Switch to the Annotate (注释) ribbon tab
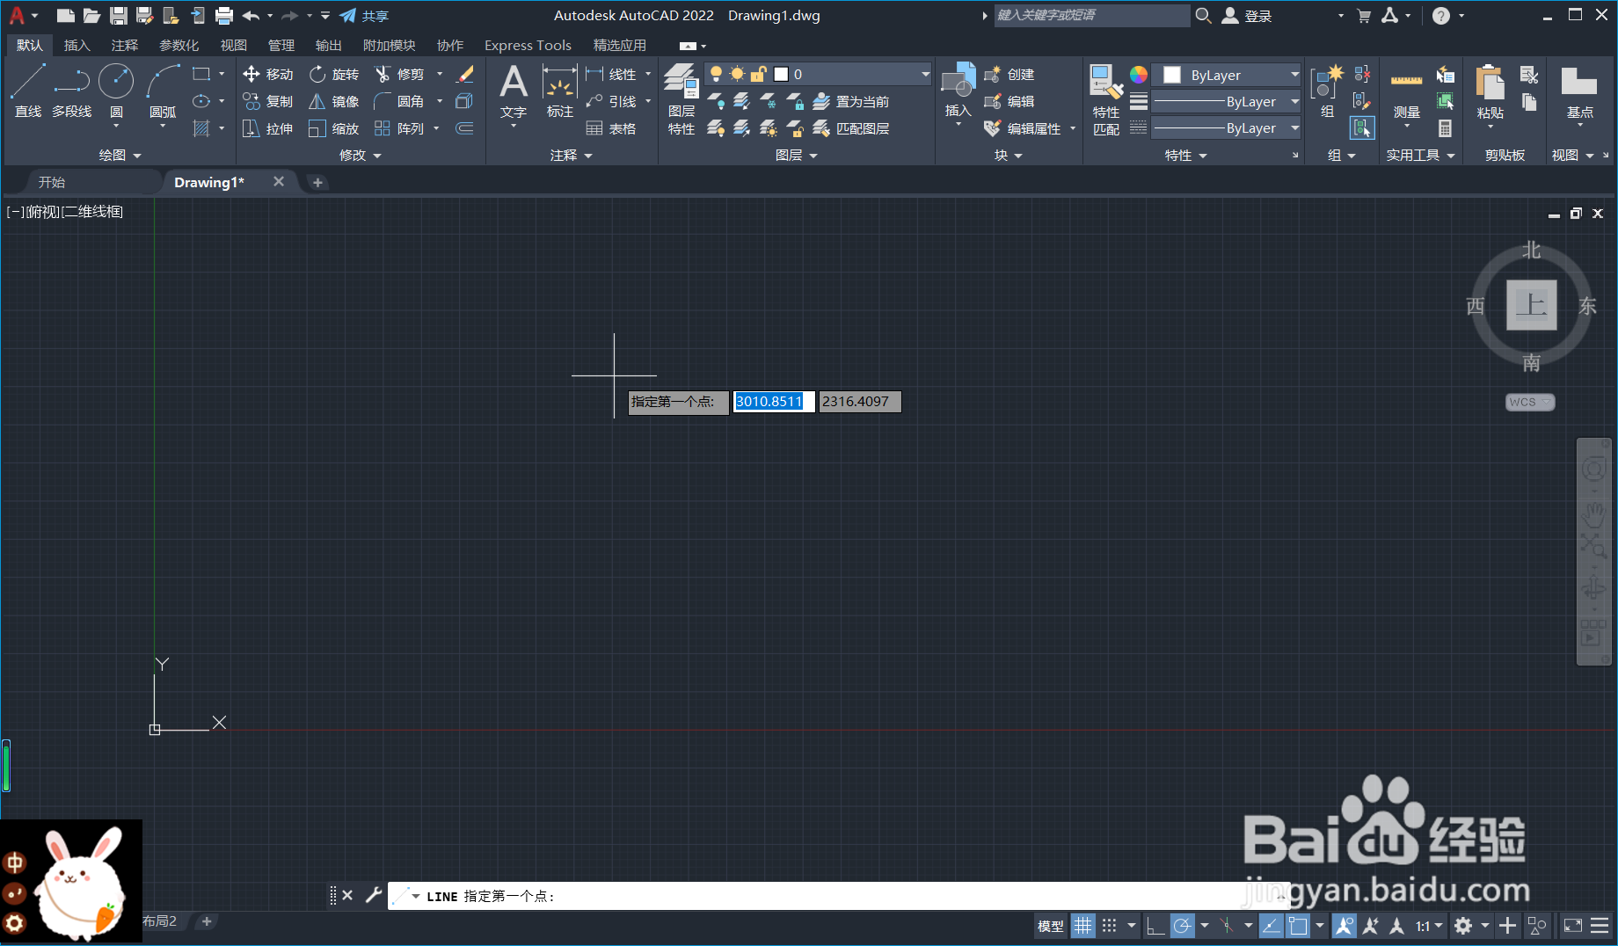 pyautogui.click(x=125, y=45)
